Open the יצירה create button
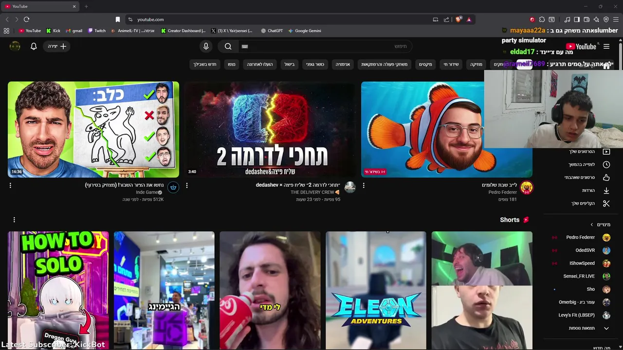Image resolution: width=623 pixels, height=350 pixels. click(x=57, y=46)
